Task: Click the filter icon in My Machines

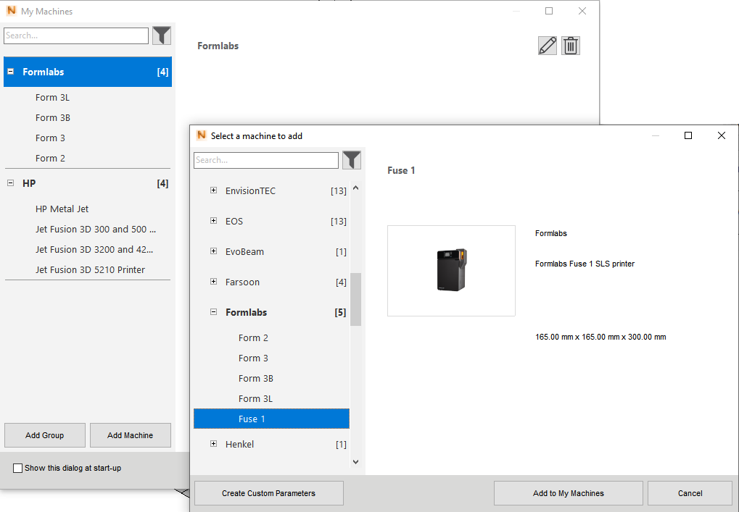Action: point(162,35)
